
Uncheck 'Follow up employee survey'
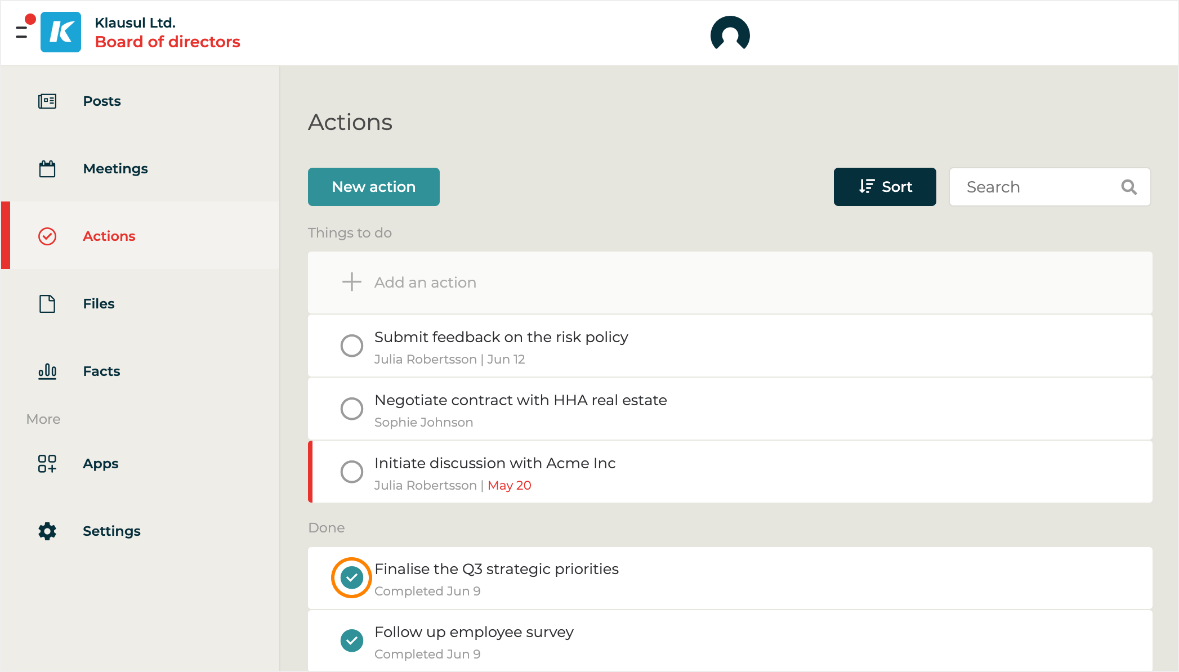[352, 640]
